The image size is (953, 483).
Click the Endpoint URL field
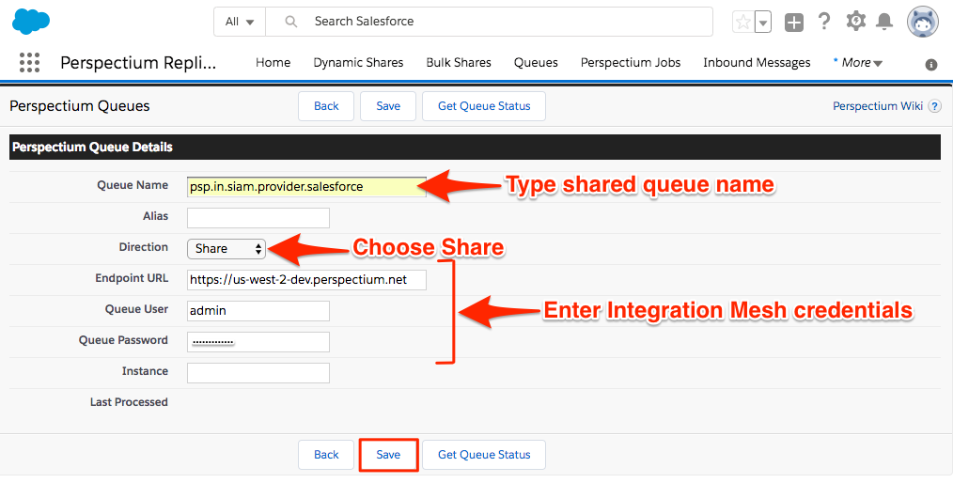pos(307,279)
